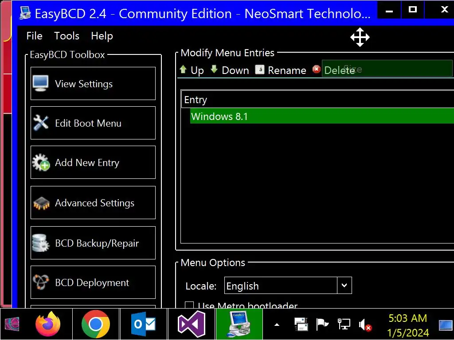Open Add New Entry section
Image resolution: width=454 pixels, height=340 pixels.
click(x=93, y=162)
